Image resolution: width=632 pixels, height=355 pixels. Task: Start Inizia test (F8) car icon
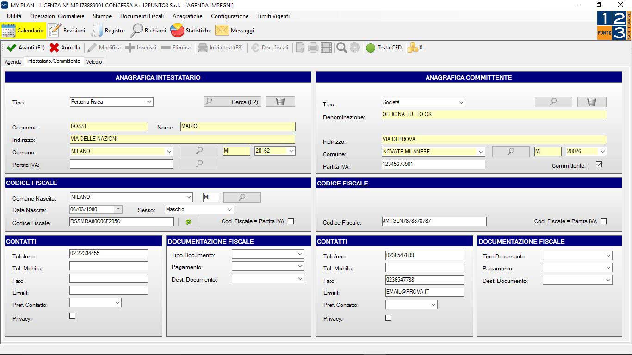coord(220,48)
